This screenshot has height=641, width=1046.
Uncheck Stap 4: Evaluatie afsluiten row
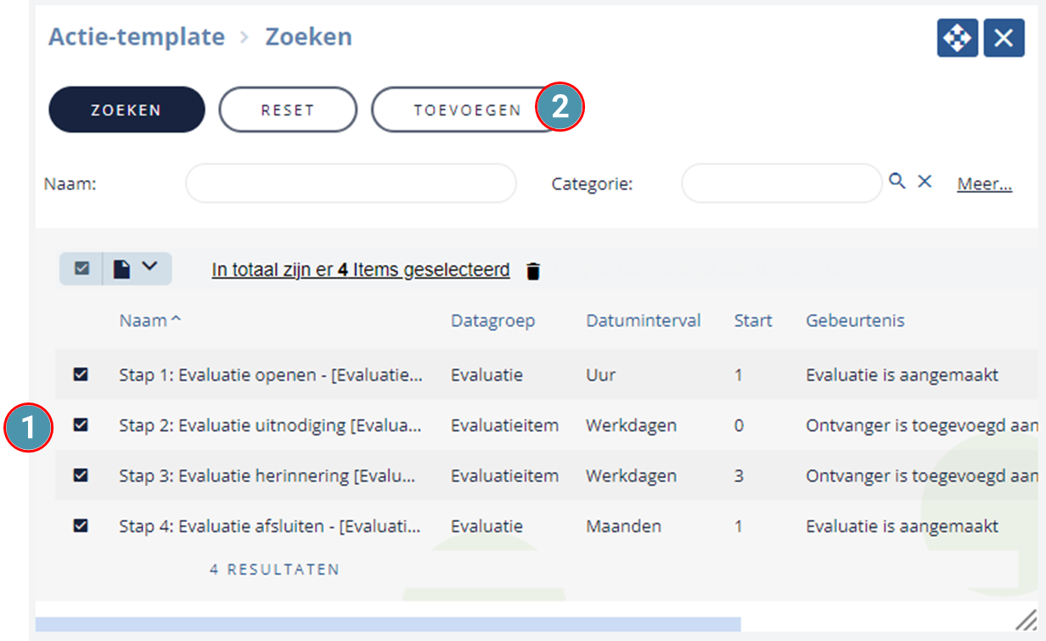(x=81, y=526)
